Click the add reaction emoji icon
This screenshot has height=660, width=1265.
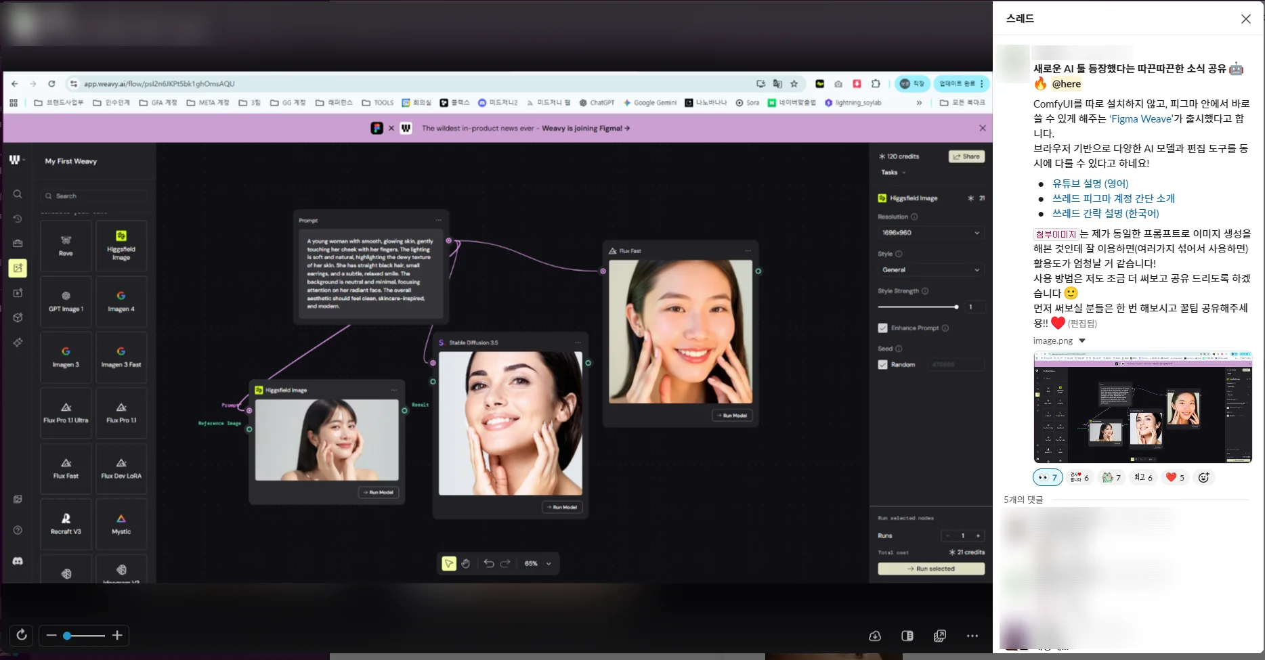[x=1203, y=478]
